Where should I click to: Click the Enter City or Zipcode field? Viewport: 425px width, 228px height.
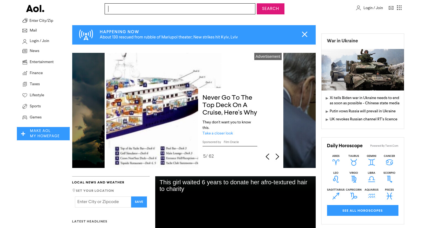click(x=103, y=202)
